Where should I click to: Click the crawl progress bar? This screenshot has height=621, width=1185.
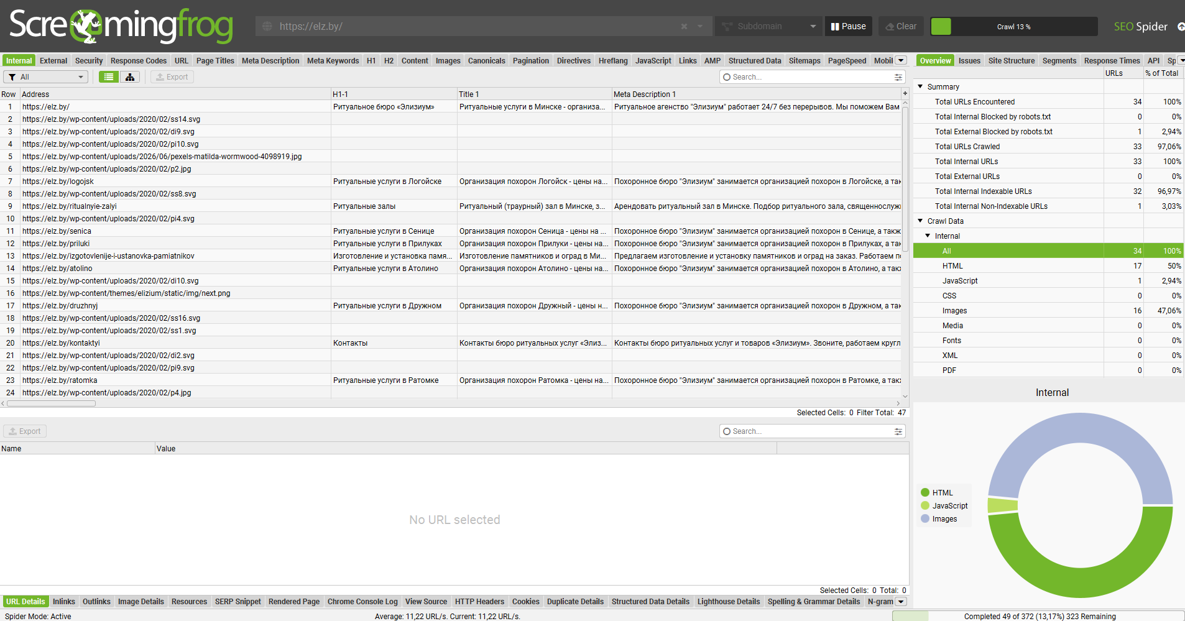pos(1014,26)
